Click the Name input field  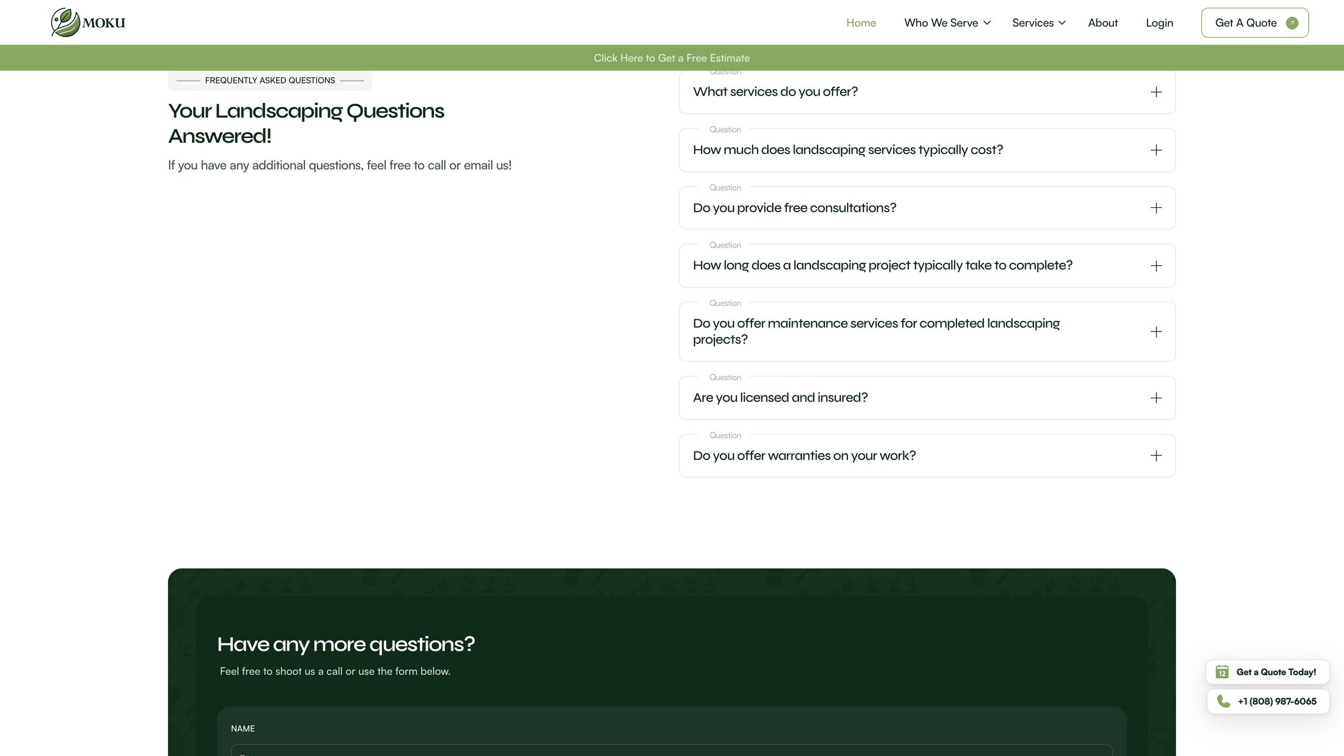tap(671, 750)
